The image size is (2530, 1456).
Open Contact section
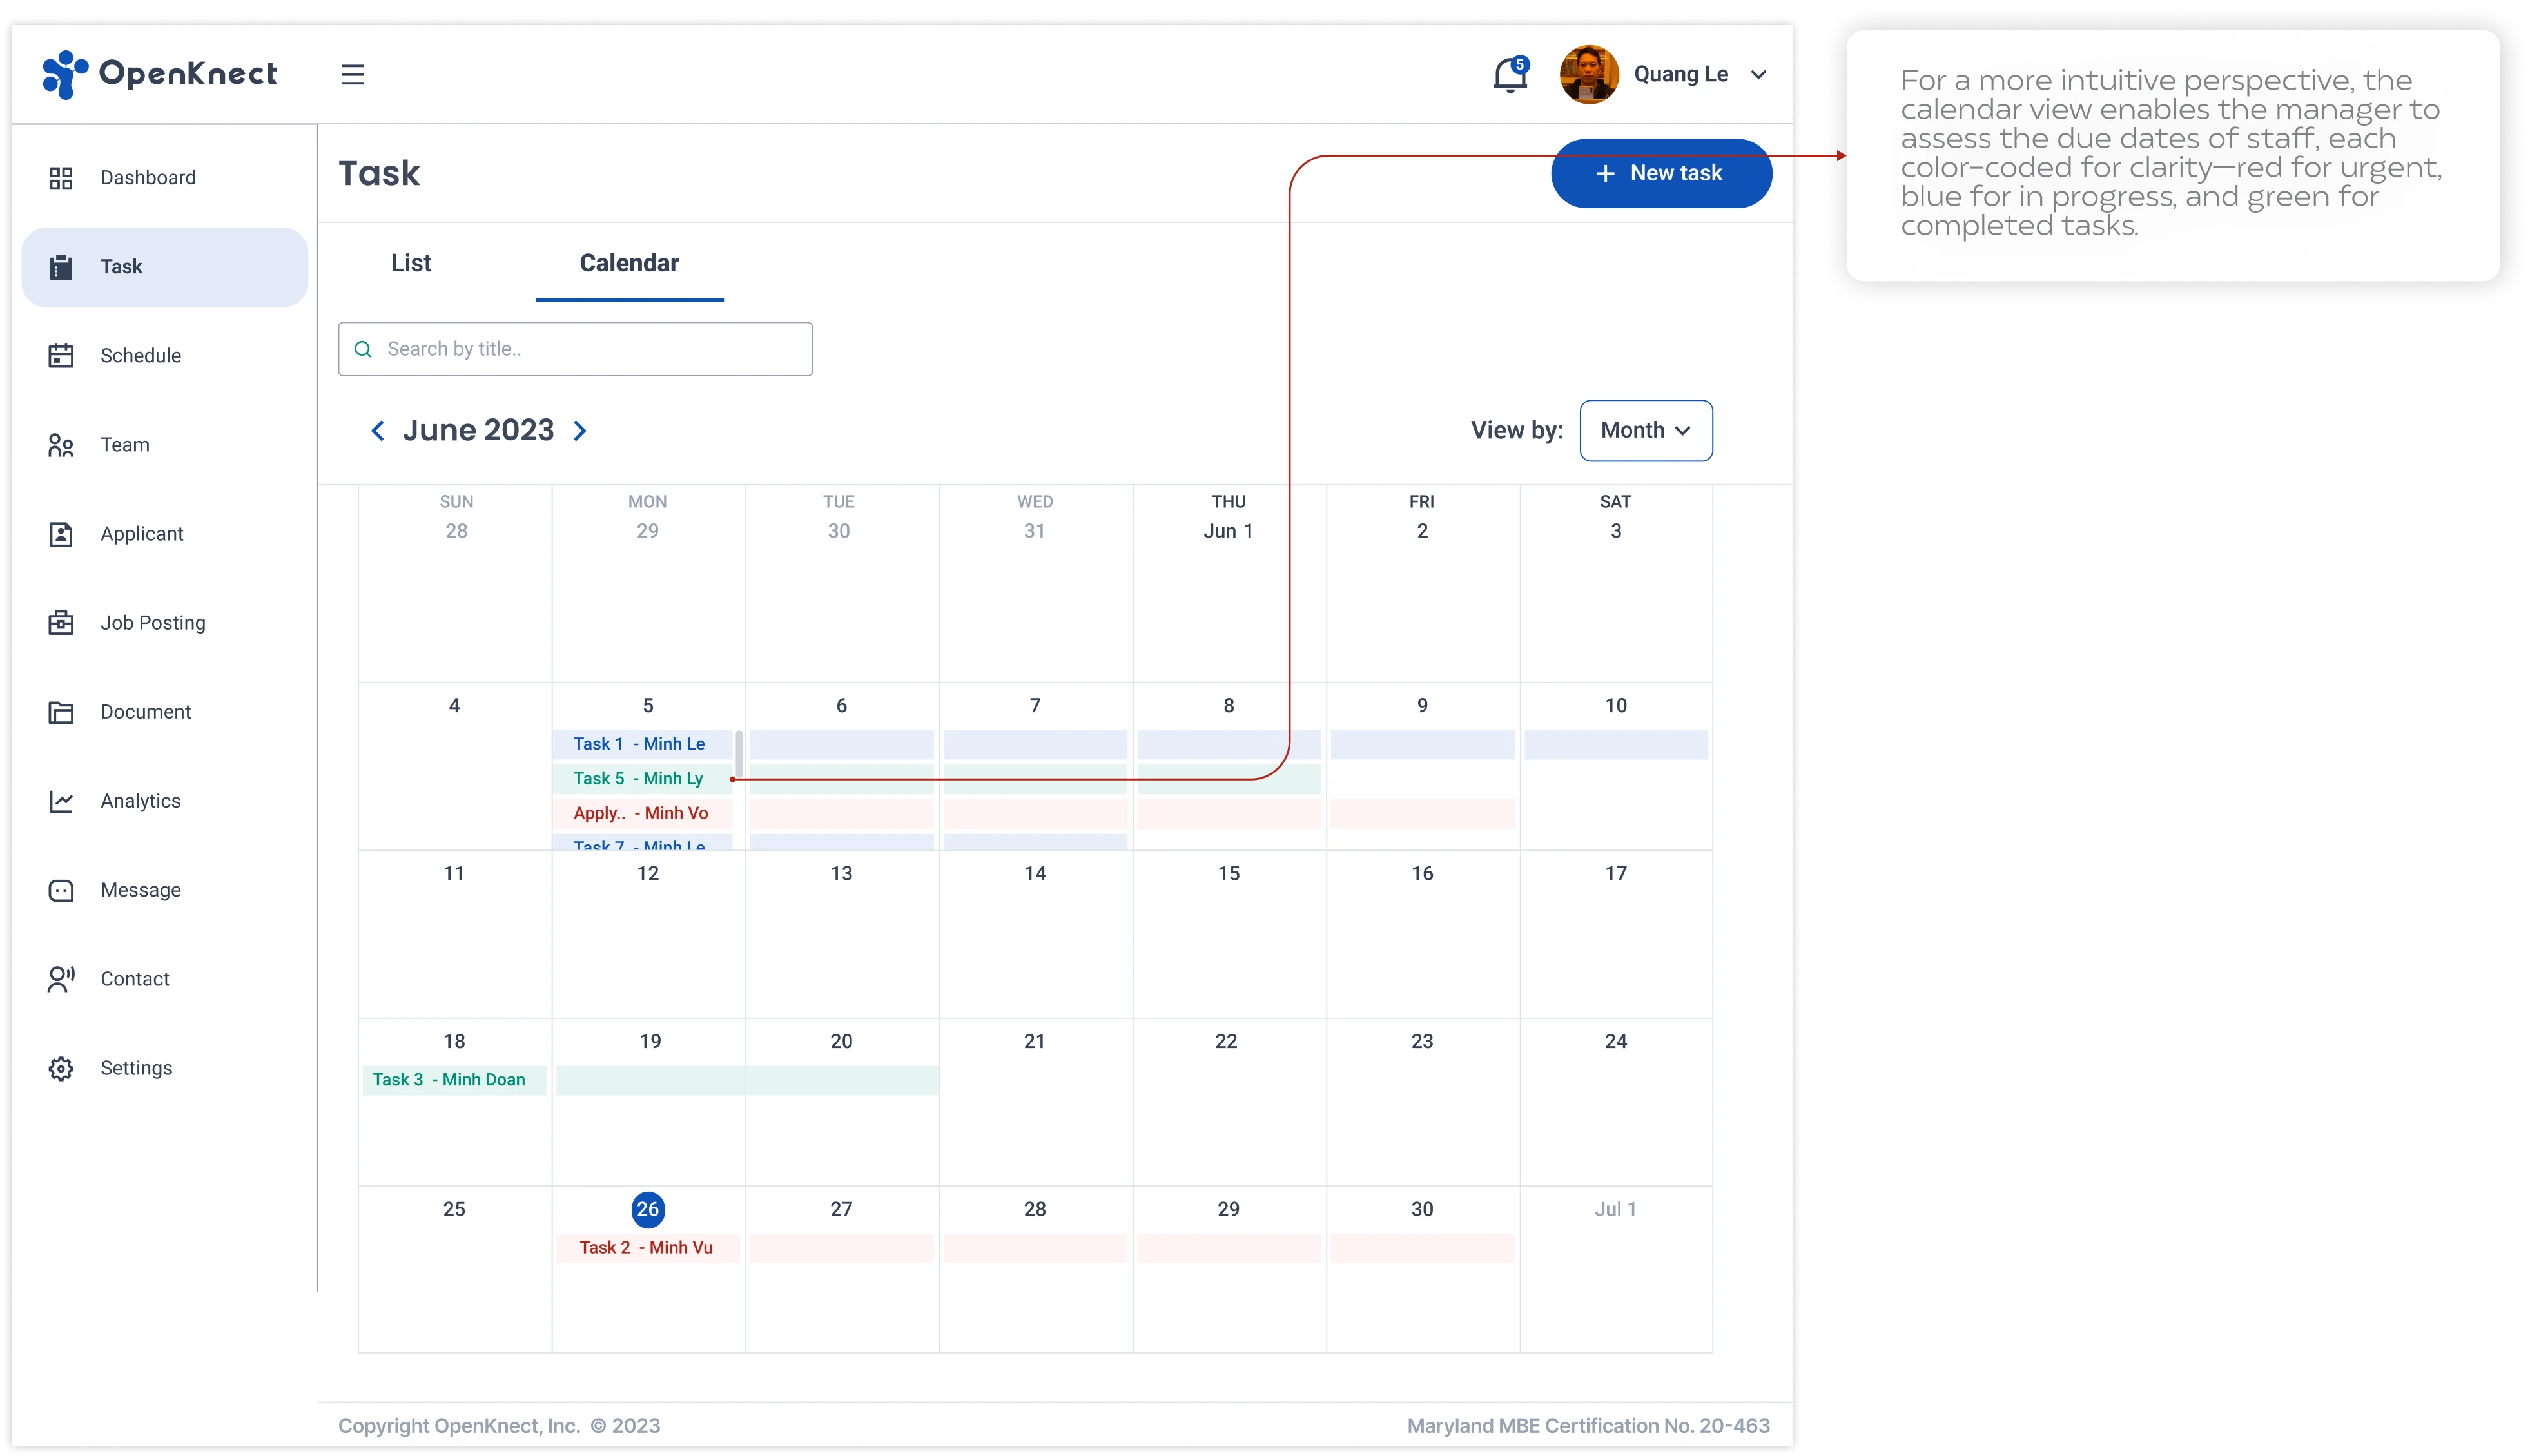tap(135, 979)
